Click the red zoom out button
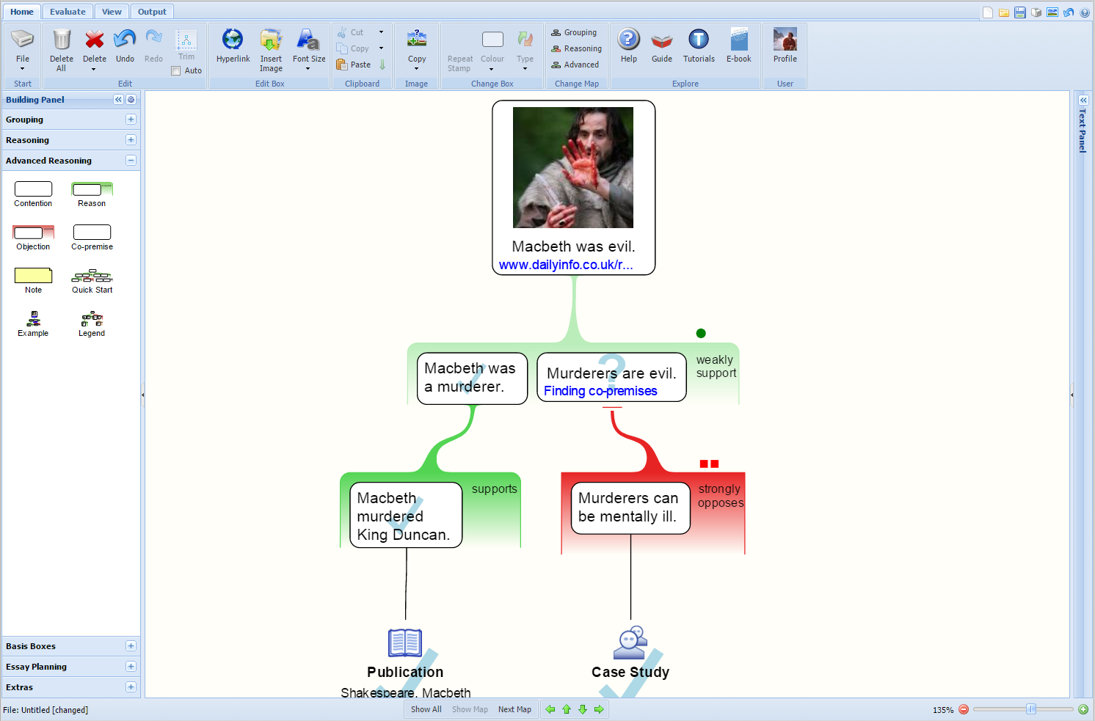The height and width of the screenshot is (721, 1095). (964, 709)
